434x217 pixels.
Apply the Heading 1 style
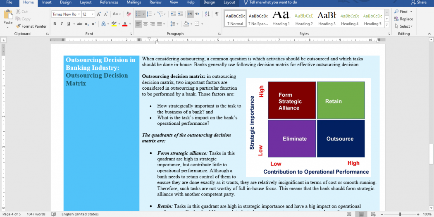click(x=281, y=19)
